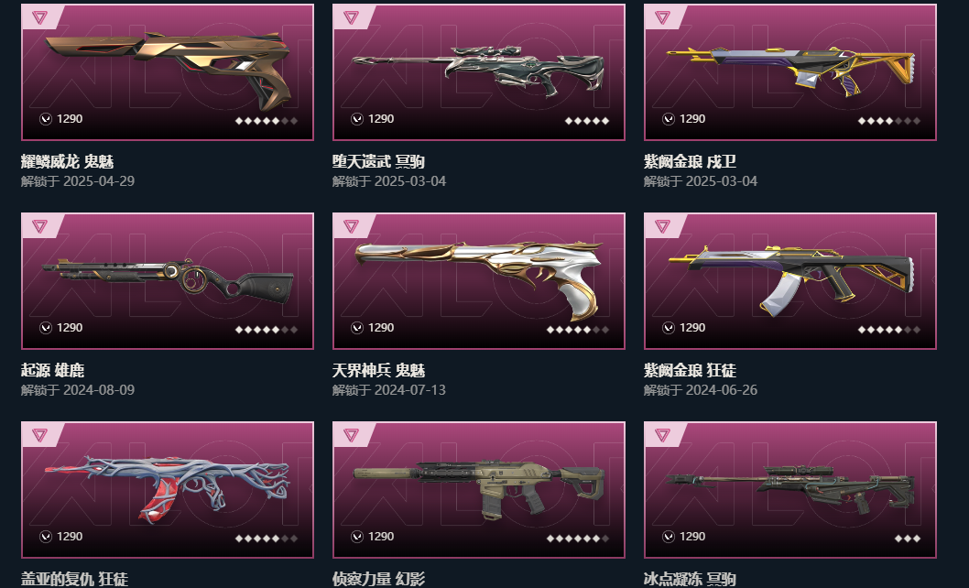The width and height of the screenshot is (969, 588).
Task: Click the tier triangle icon on 堕天遗武 冥驹 card
Action: [351, 17]
